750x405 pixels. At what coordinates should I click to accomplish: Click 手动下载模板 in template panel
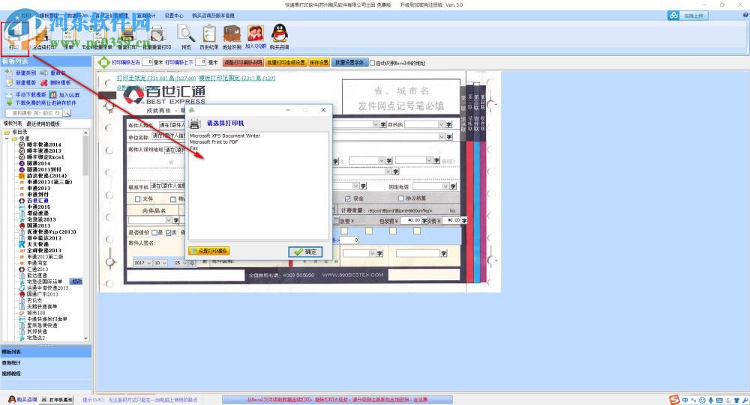[x=26, y=95]
